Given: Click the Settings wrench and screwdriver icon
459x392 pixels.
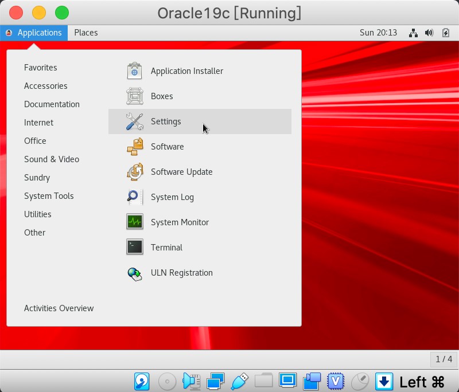Looking at the screenshot, I should (135, 121).
